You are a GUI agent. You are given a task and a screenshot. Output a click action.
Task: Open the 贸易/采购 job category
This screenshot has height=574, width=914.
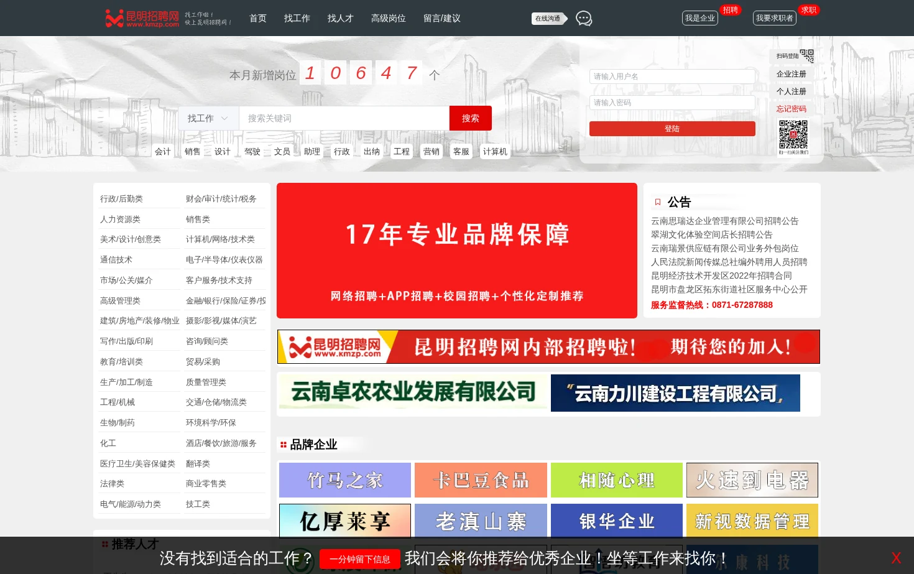pos(203,361)
